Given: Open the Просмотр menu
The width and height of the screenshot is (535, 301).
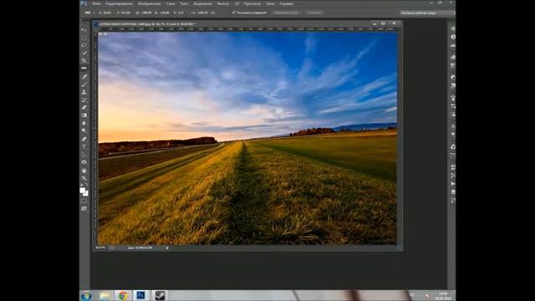Looking at the screenshot, I should point(252,3).
